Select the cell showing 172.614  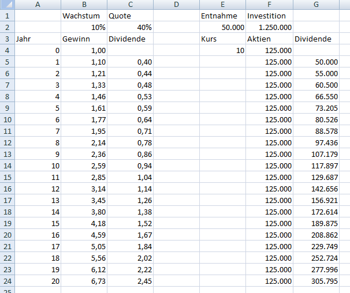tap(316, 212)
